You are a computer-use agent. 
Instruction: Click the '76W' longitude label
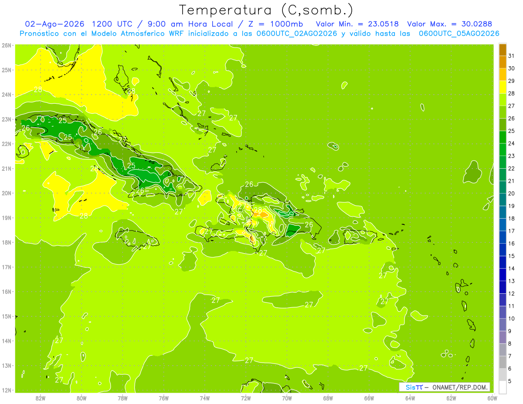[x=164, y=398]
